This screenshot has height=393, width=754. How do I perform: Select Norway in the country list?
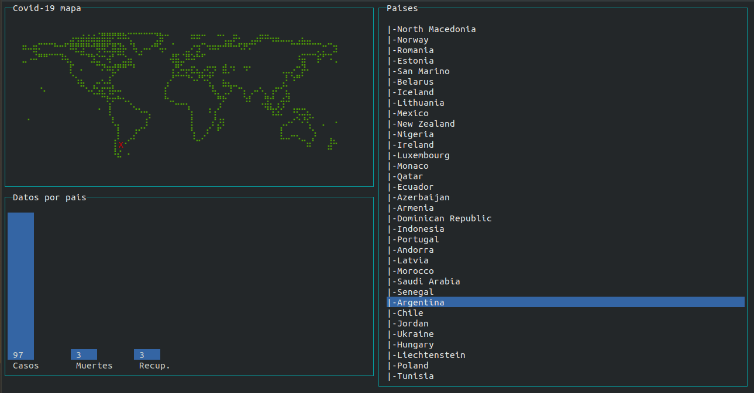pyautogui.click(x=409, y=39)
